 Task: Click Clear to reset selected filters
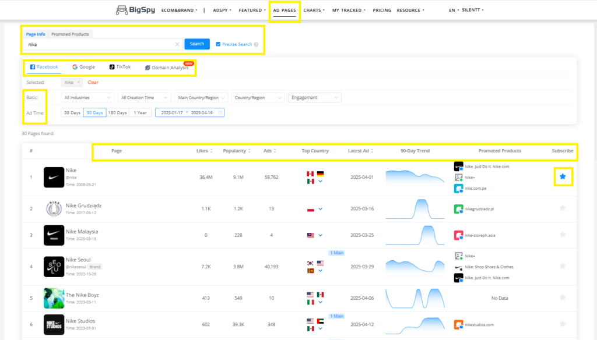click(93, 82)
